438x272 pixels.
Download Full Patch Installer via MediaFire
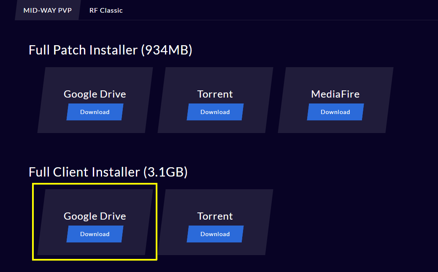335,112
